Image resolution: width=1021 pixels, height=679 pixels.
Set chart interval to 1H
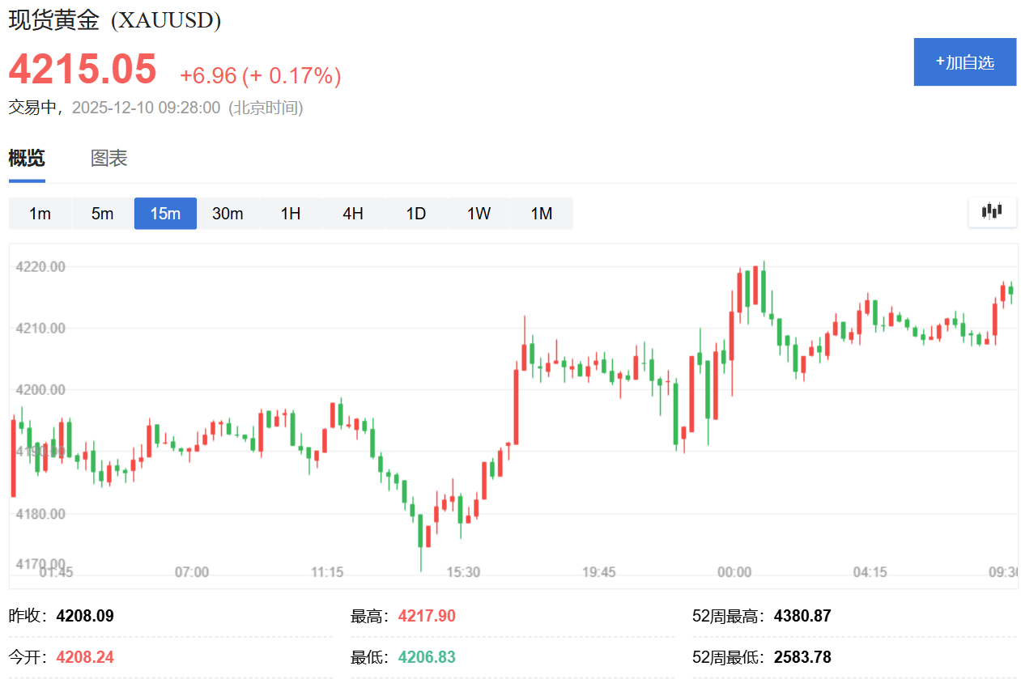click(291, 214)
